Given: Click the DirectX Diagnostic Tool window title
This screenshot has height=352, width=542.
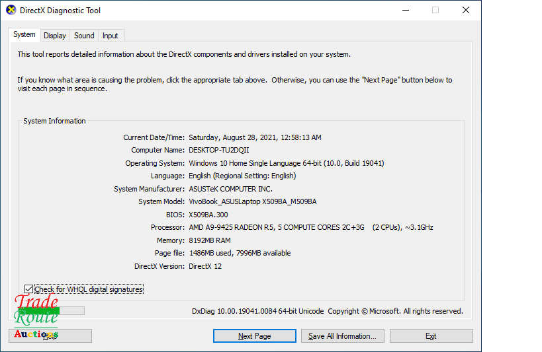Looking at the screenshot, I should pyautogui.click(x=62, y=11).
